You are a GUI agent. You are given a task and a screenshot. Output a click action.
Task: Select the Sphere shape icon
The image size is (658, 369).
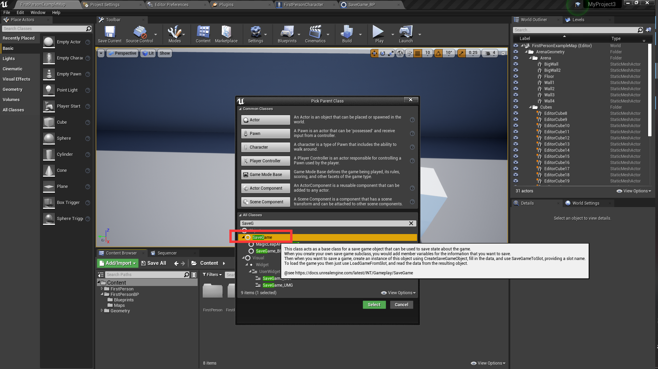pos(49,138)
